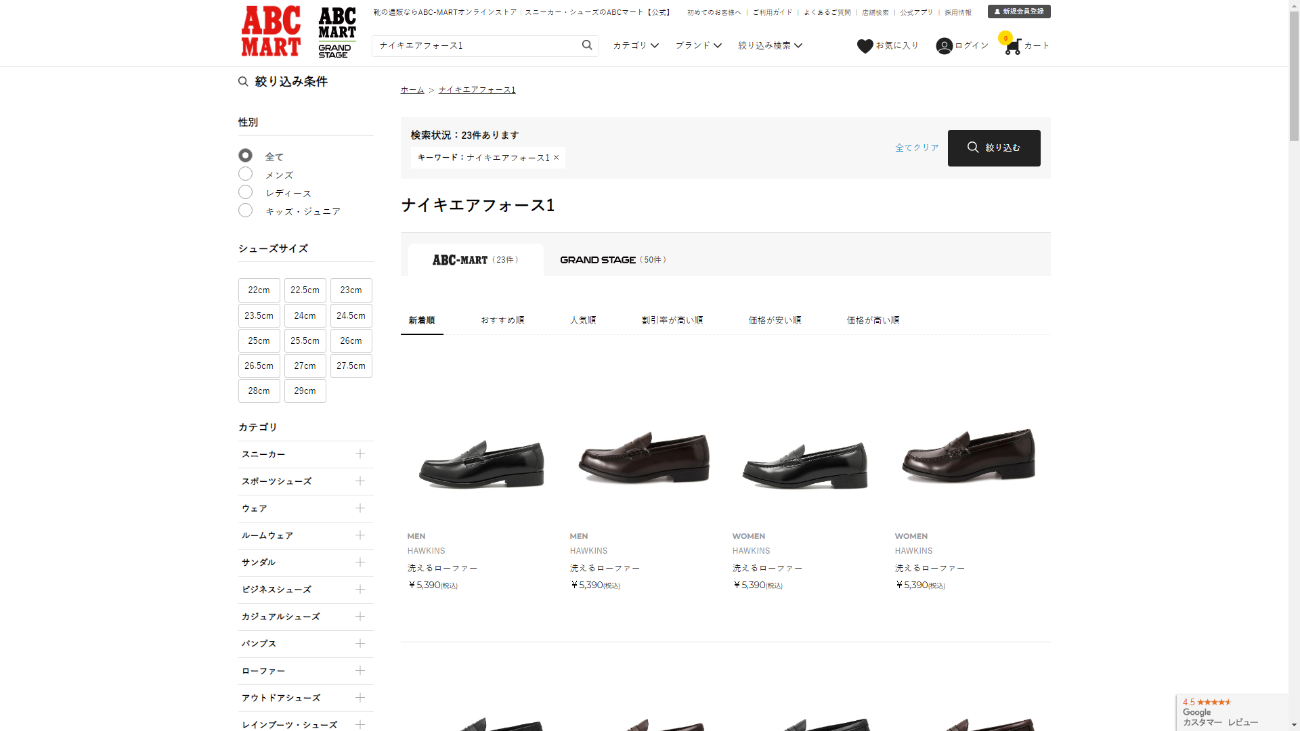Sort by 価格が安い順

(775, 320)
